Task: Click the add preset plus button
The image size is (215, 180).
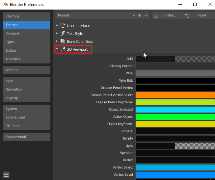Action: point(140,15)
